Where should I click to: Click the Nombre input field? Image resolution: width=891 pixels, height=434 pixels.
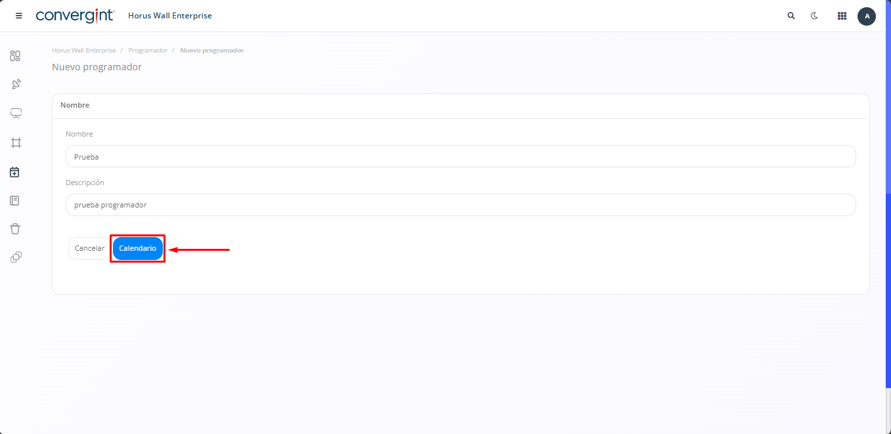460,157
